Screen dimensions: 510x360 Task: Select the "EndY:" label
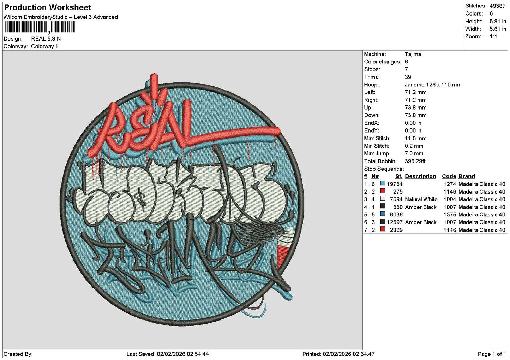click(x=372, y=130)
